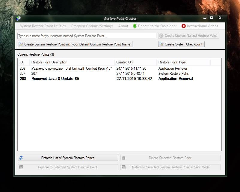Click date 24.11.2015 11:11:20

[x=131, y=68]
